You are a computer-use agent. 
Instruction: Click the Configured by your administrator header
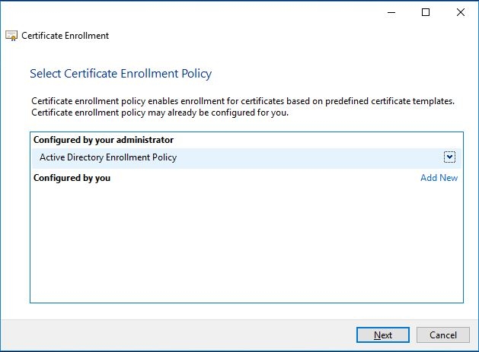point(104,140)
